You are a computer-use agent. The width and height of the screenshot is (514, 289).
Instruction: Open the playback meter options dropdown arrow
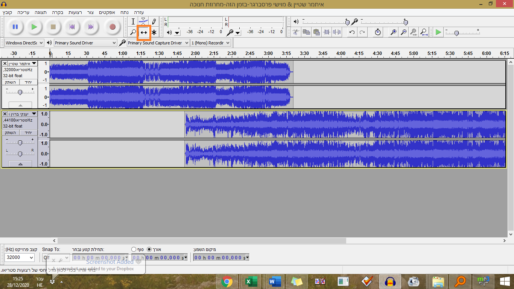click(x=177, y=33)
